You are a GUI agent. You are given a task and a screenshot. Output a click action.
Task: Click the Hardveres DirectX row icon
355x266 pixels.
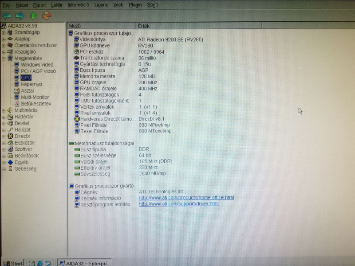[77, 119]
